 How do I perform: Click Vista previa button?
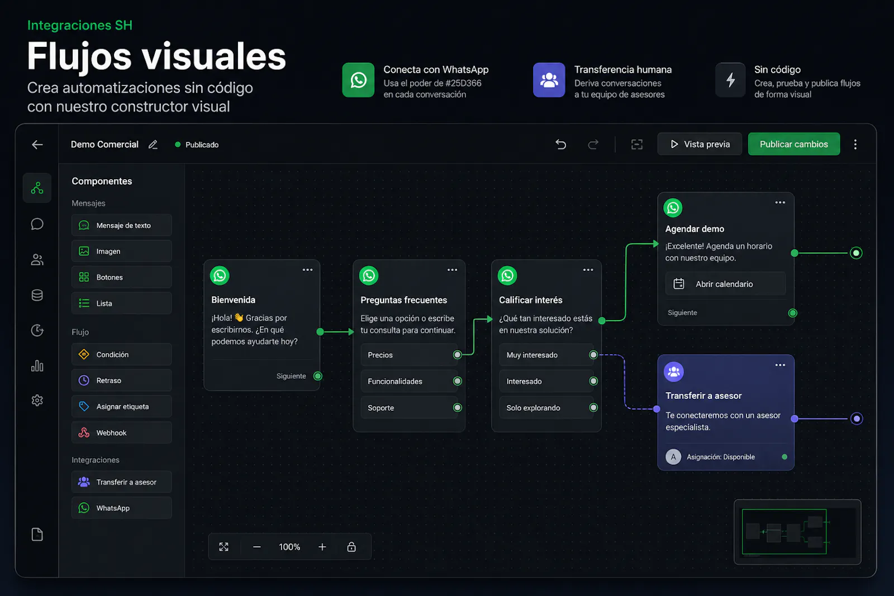[x=700, y=144]
